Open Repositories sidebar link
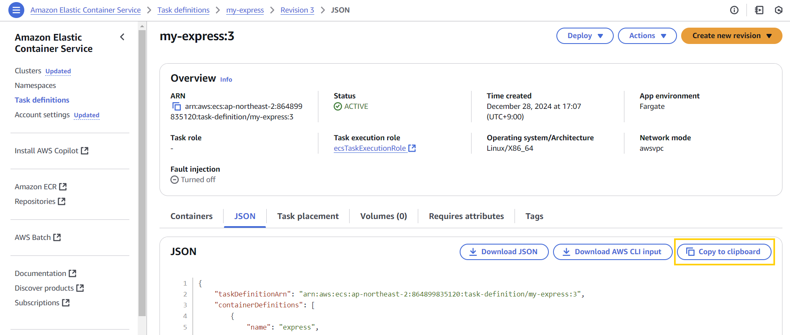790x335 pixels. (x=35, y=201)
